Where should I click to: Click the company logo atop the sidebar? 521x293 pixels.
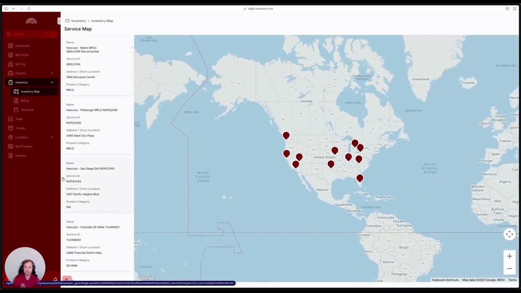(x=31, y=21)
